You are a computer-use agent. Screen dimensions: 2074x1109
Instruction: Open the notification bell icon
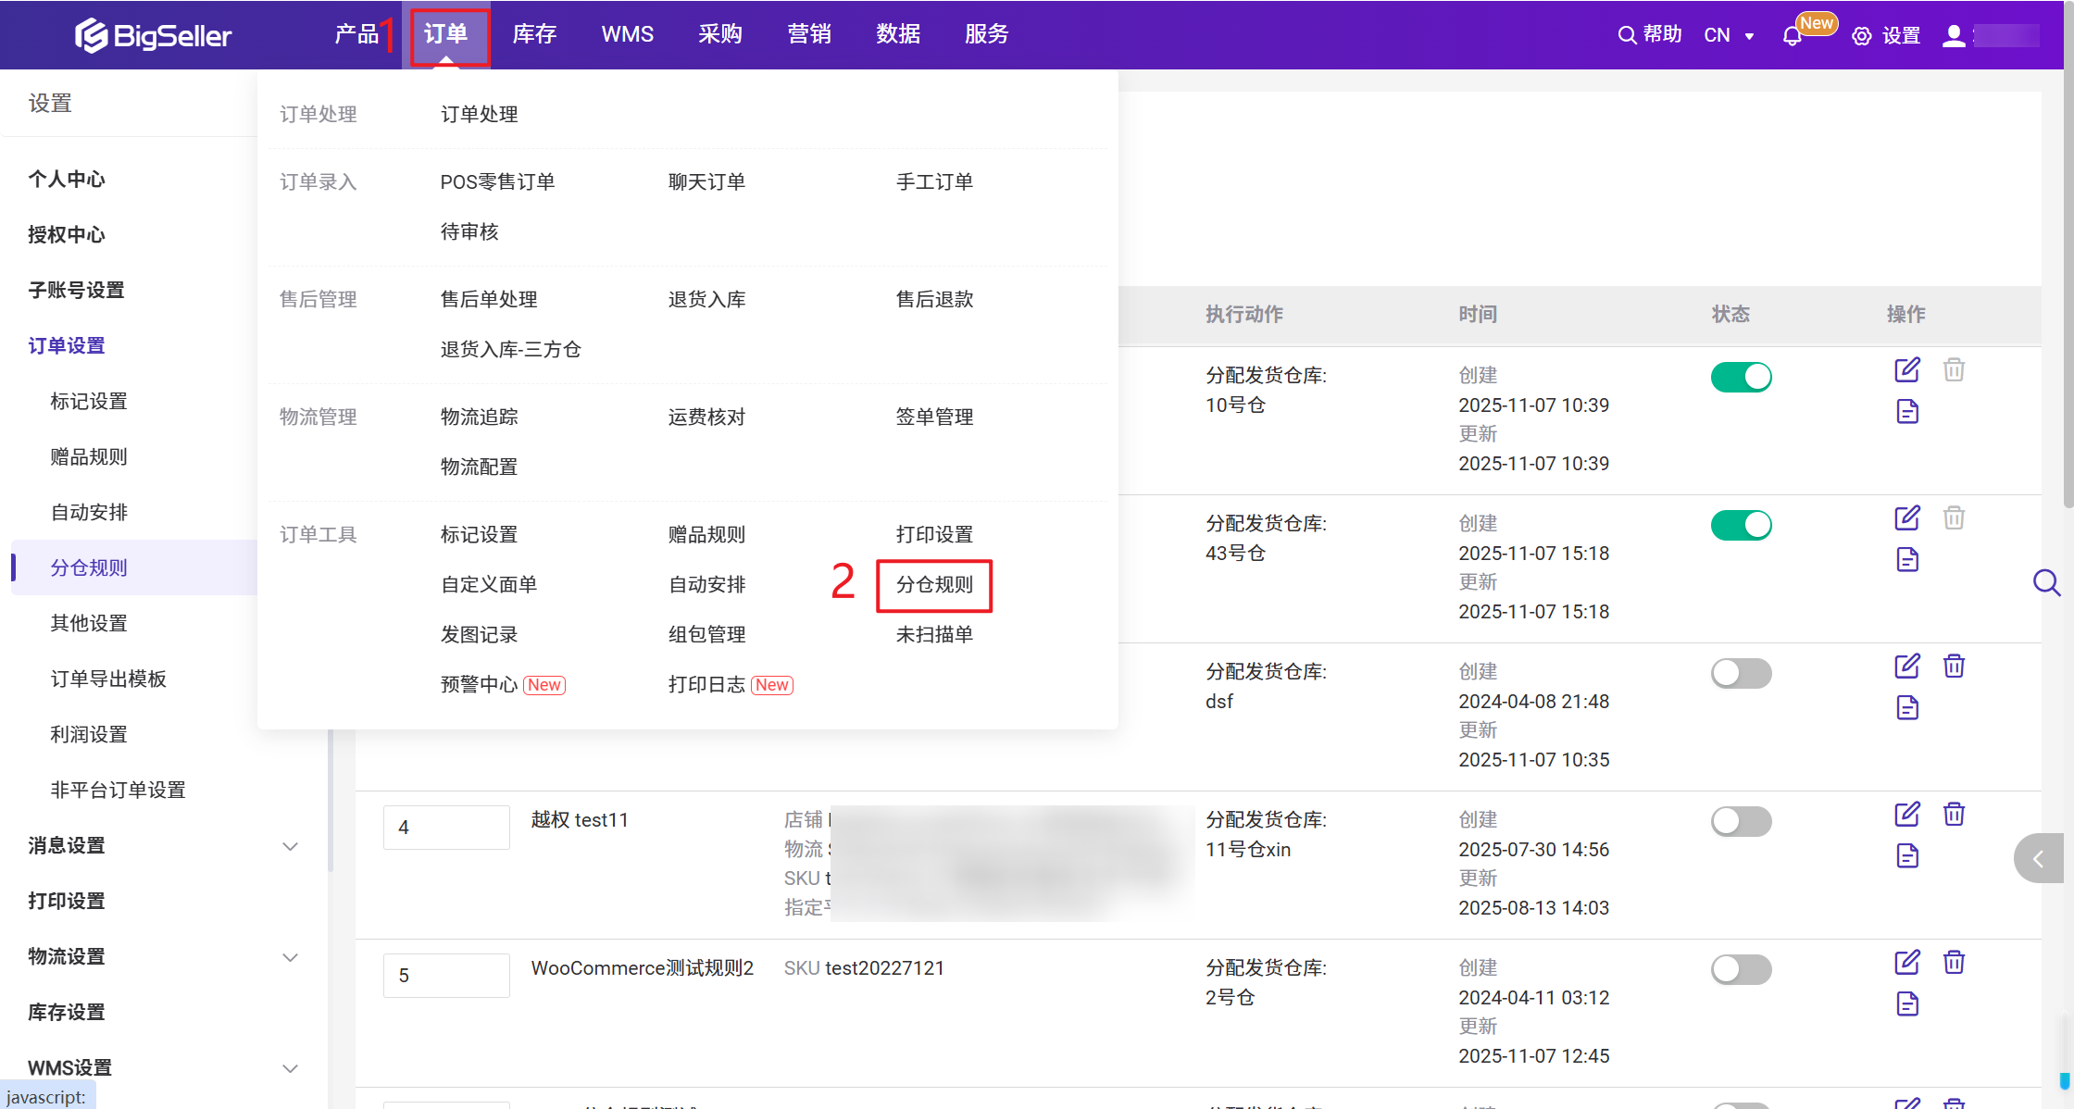pyautogui.click(x=1792, y=36)
